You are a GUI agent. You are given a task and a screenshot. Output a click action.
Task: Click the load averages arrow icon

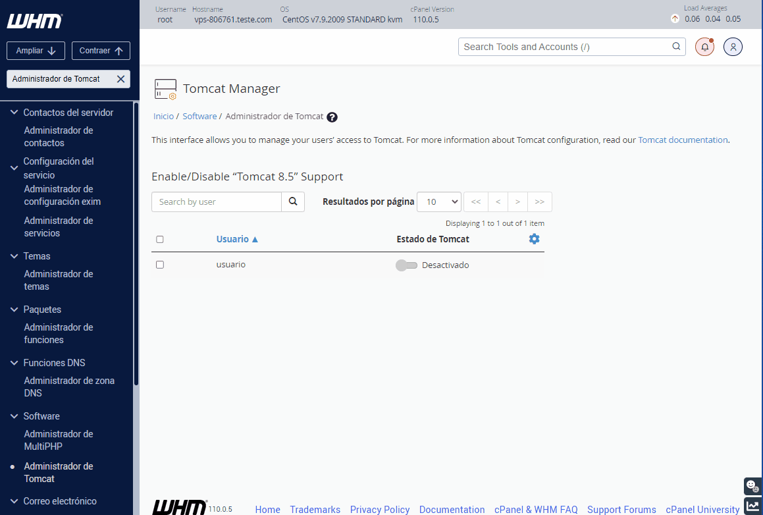tap(675, 19)
